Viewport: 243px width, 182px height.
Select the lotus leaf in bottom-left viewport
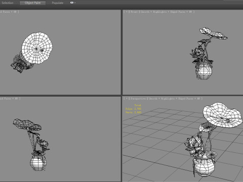point(27,125)
